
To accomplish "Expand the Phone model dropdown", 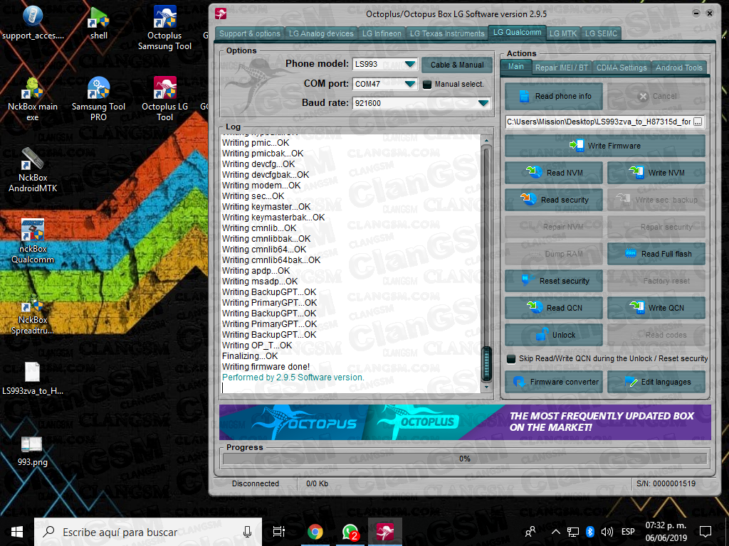I will coord(410,64).
